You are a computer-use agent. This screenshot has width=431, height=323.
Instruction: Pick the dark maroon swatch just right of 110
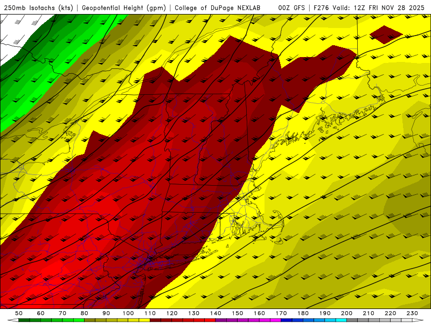click(x=155, y=320)
